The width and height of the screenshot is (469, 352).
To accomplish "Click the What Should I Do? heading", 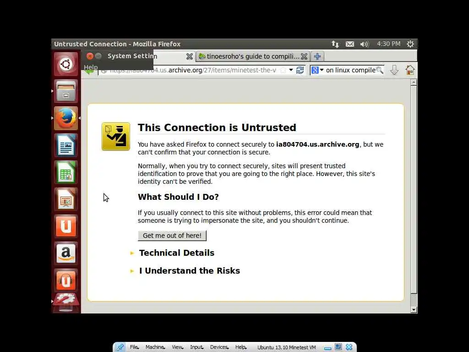I will click(178, 197).
